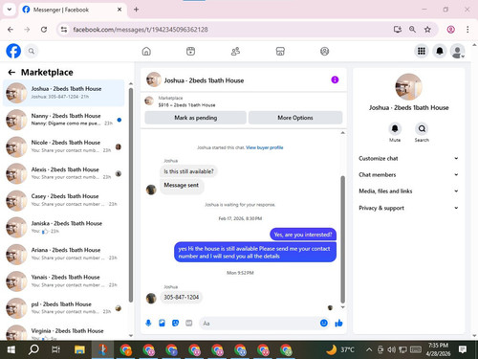Open Windows taskbar search

(33, 350)
